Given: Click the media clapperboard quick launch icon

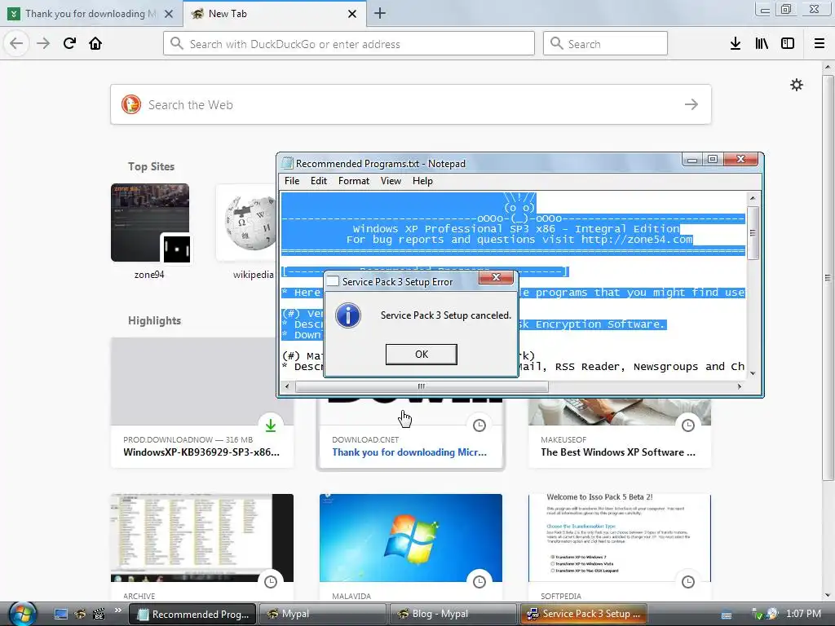Looking at the screenshot, I should click(99, 614).
